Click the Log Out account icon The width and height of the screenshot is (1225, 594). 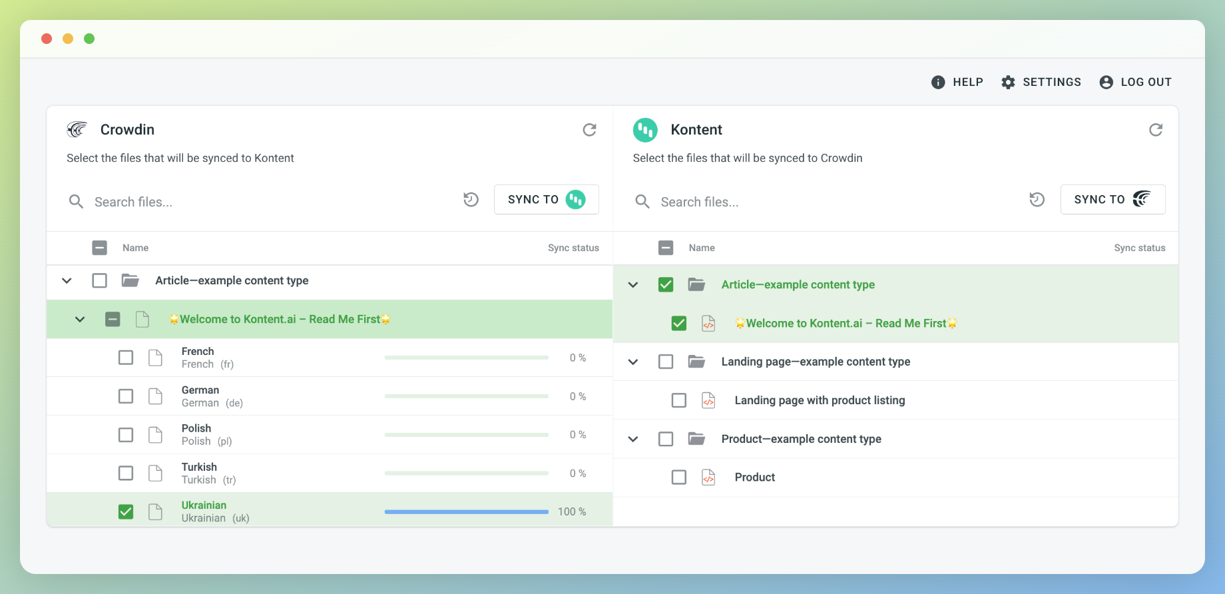click(x=1106, y=82)
